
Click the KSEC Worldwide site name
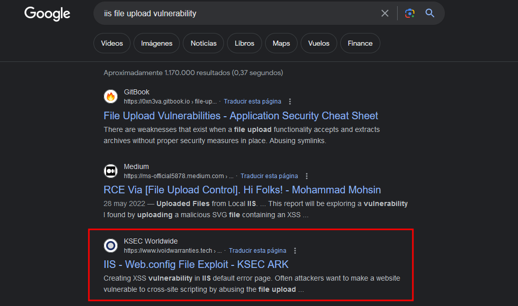pos(151,242)
